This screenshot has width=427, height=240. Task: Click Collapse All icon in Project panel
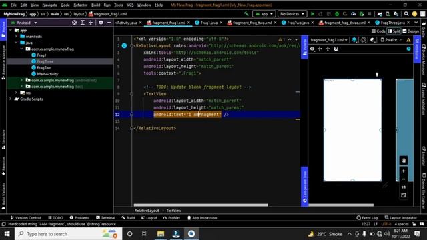pos(91,23)
